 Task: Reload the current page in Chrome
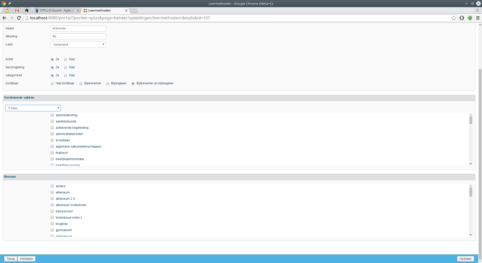pos(19,18)
